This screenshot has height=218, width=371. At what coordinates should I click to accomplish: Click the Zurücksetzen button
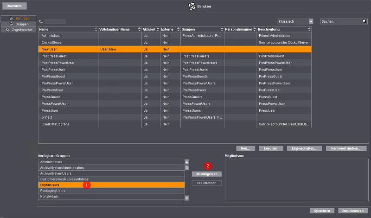coord(352,211)
